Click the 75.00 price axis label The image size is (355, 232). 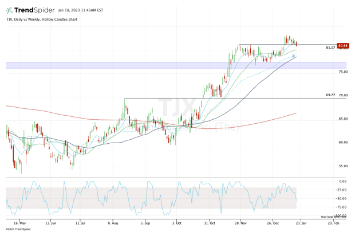(343, 72)
